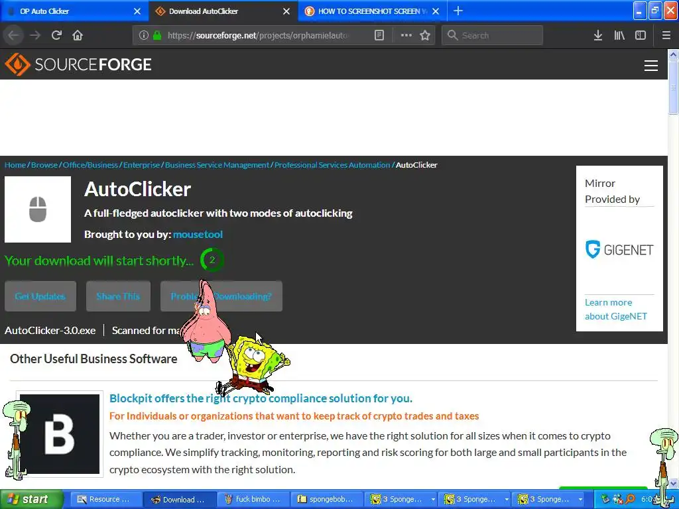
Task: Go back using the browser back arrow
Action: tap(13, 35)
